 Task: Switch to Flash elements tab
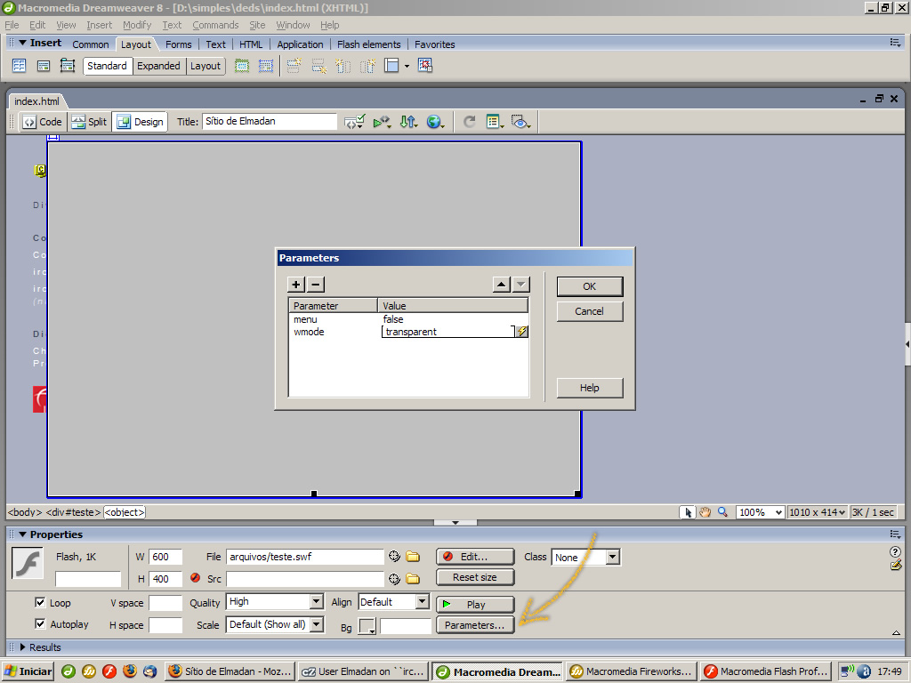pos(369,44)
